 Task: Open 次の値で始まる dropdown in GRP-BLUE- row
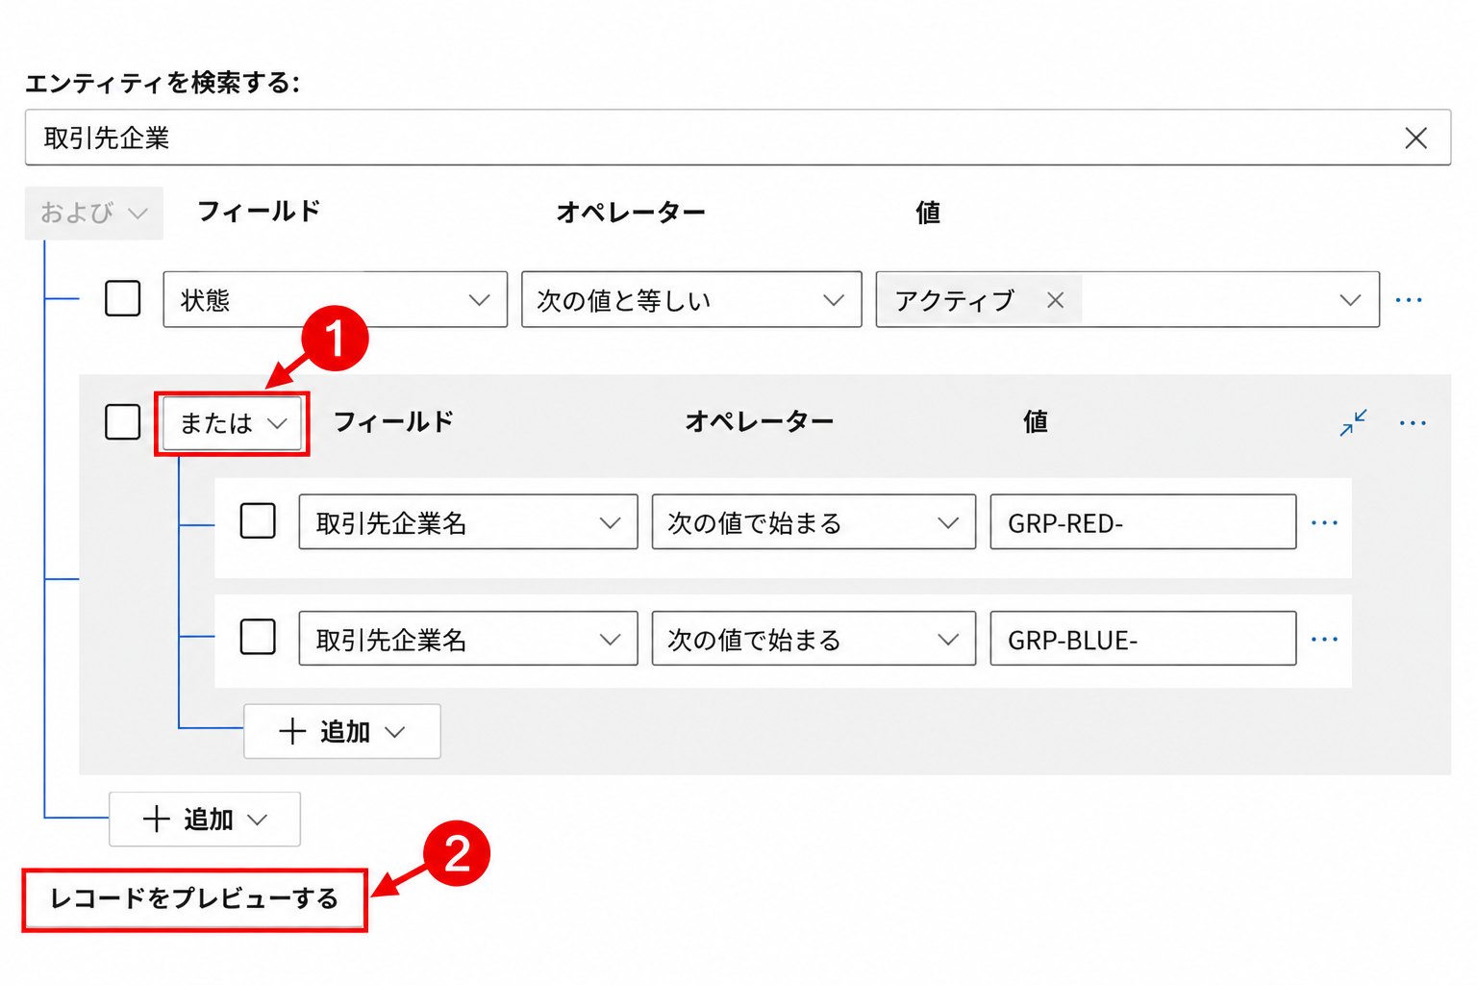click(814, 638)
